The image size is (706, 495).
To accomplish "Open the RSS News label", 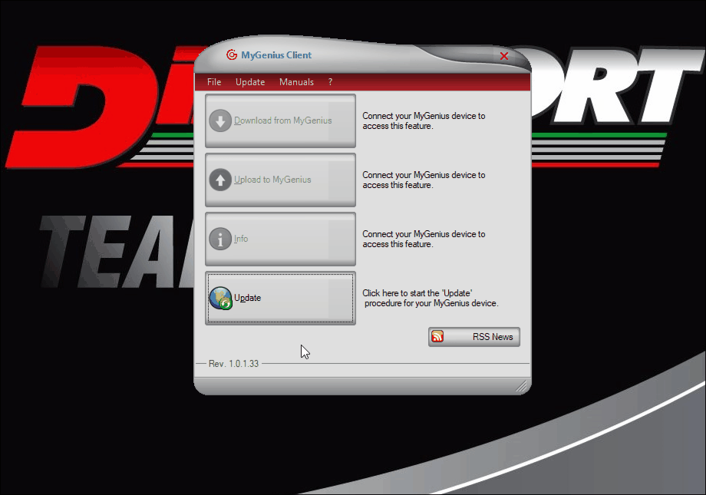I will click(493, 337).
